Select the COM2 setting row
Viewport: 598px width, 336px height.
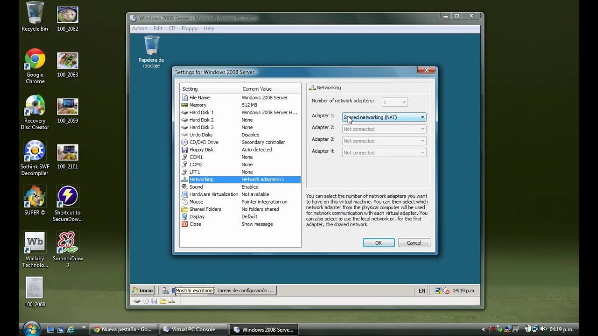241,165
